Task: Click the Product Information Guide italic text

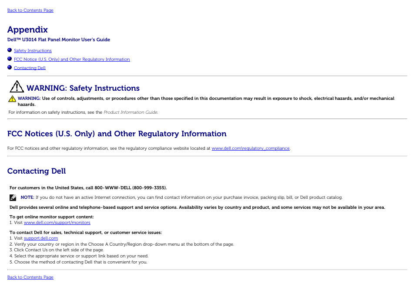Action: click(x=131, y=112)
